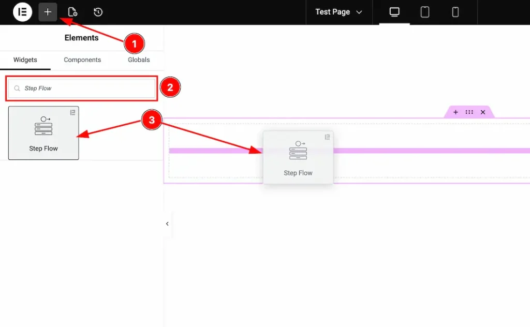The height and width of the screenshot is (327, 530).
Task: Expand the Step Flow widget options badge
Action: (x=73, y=112)
